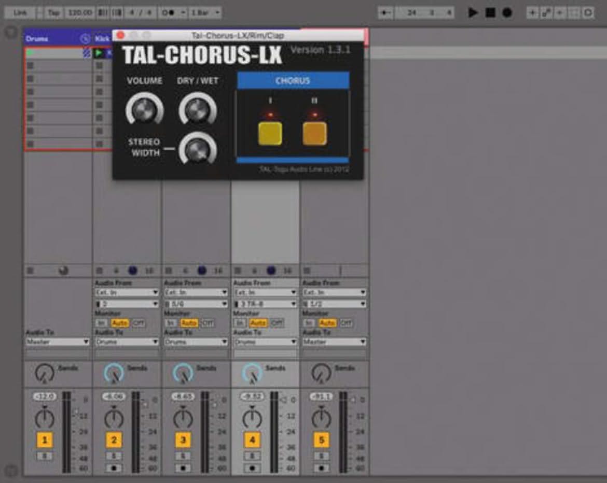Toggle the metronome in the top bar
Screen dimensions: 607x483
tap(170, 13)
